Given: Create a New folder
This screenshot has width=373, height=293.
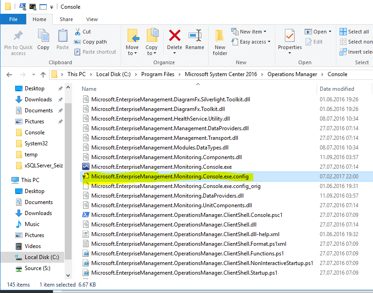Looking at the screenshot, I should click(220, 42).
